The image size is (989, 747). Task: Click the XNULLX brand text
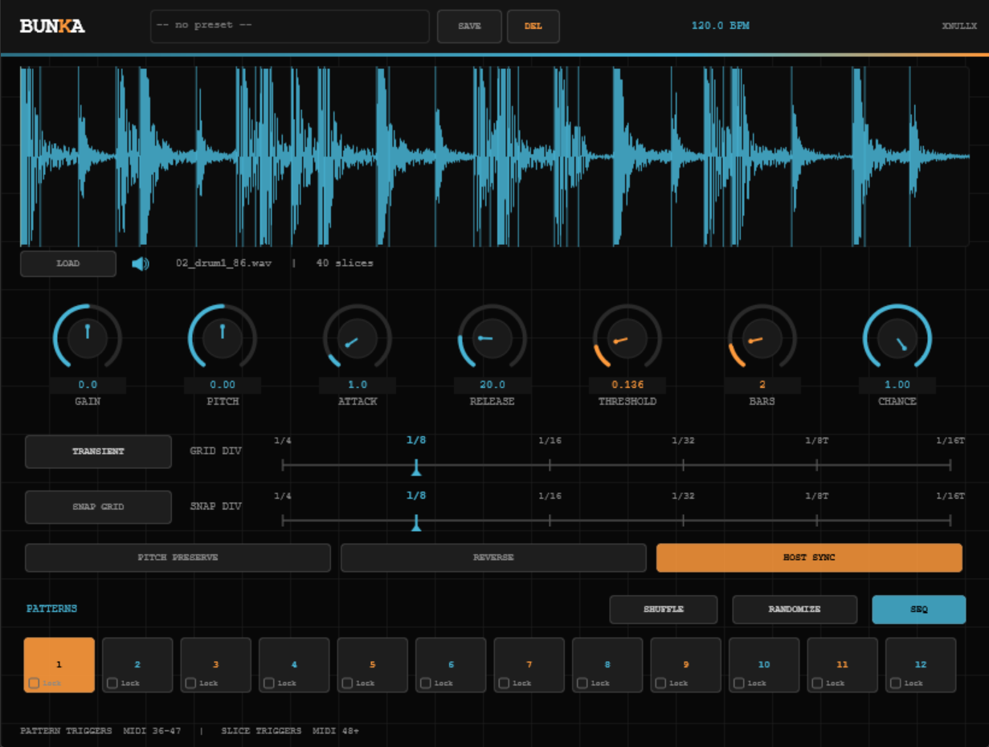click(x=959, y=27)
